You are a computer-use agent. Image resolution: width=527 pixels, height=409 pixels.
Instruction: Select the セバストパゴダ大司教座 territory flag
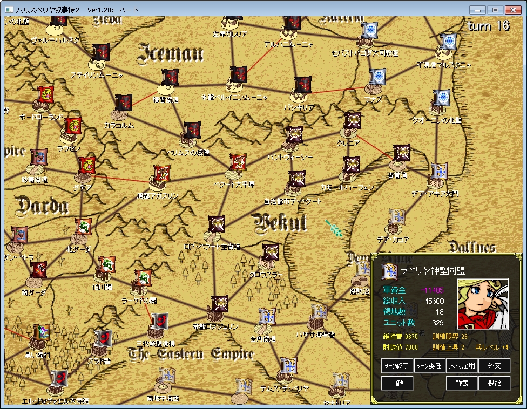click(x=369, y=31)
